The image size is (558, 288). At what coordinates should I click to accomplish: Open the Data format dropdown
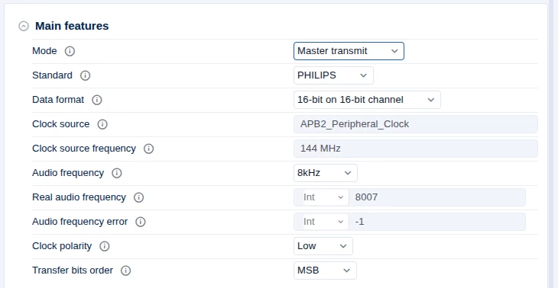(367, 100)
